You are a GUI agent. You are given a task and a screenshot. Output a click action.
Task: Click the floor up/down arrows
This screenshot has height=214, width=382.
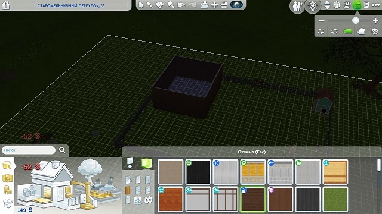327,5
